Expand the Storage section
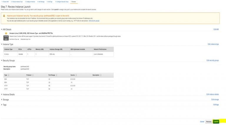 pyautogui.click(x=2, y=99)
